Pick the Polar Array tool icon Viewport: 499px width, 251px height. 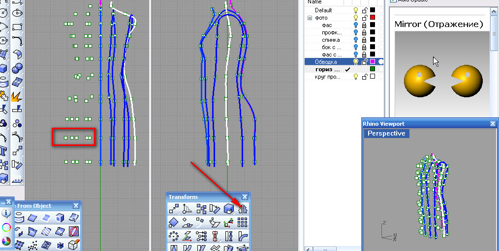(174, 237)
